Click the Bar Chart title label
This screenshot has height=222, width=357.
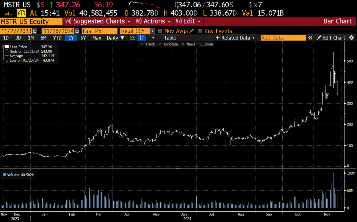[337, 21]
